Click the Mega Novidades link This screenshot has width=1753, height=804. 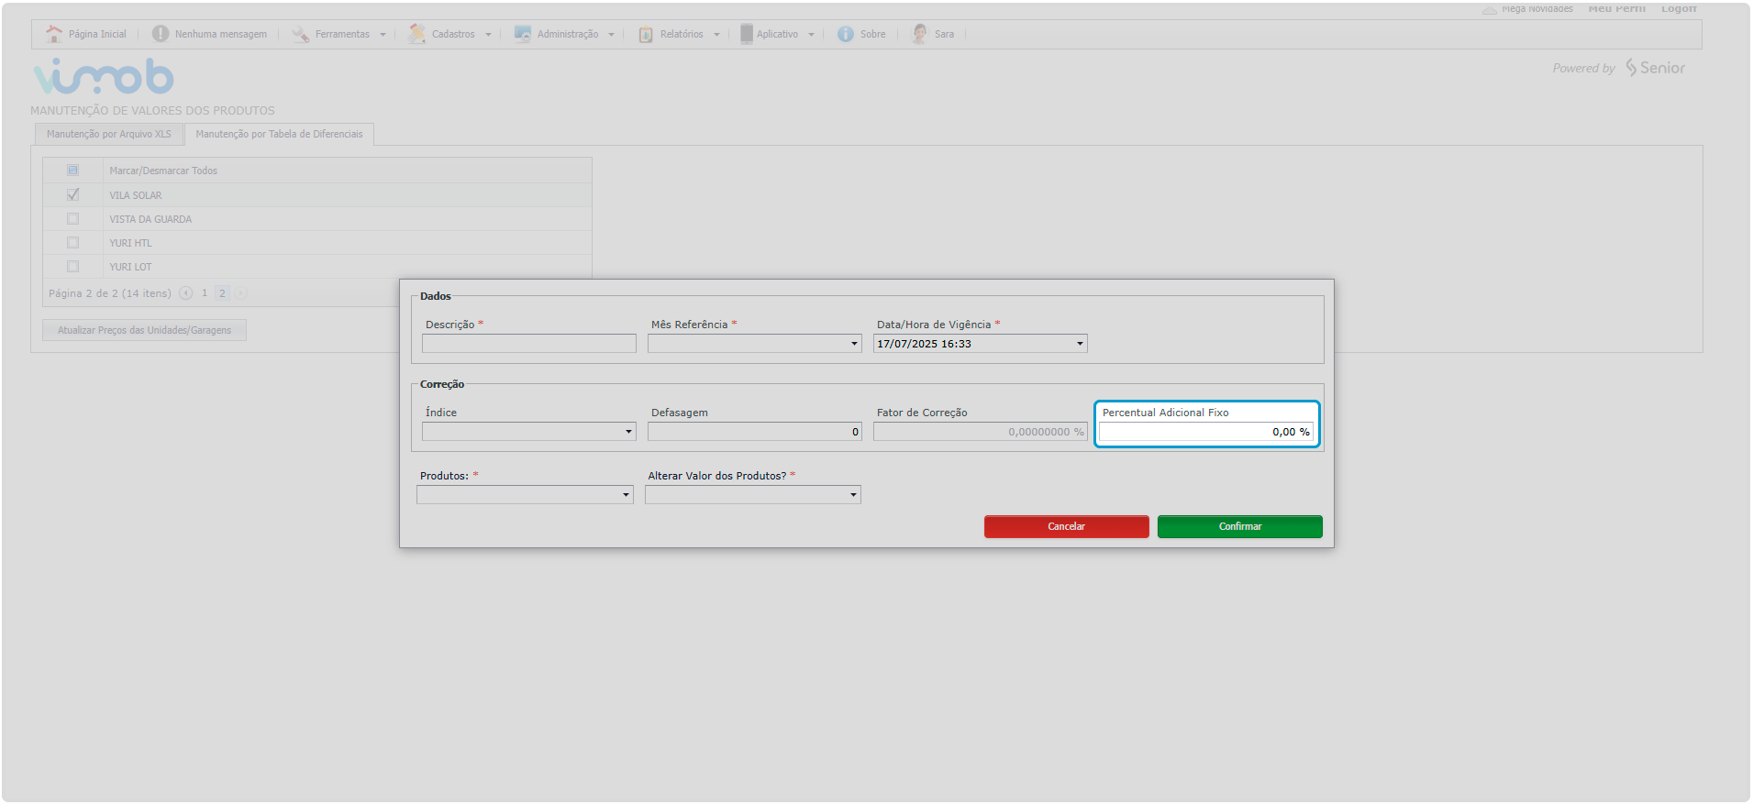point(1537,8)
